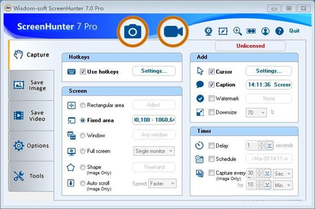Click the Quit link

pos(294,31)
